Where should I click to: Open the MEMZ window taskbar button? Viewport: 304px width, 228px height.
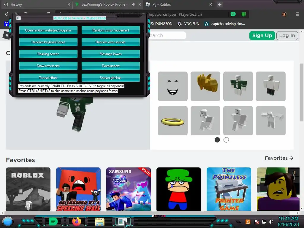tap(123, 221)
